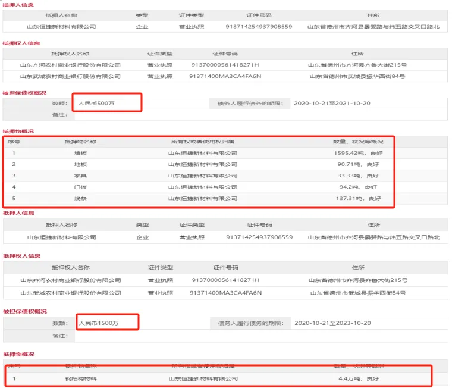Select quantity 137.31吨, 良好

tap(358, 199)
